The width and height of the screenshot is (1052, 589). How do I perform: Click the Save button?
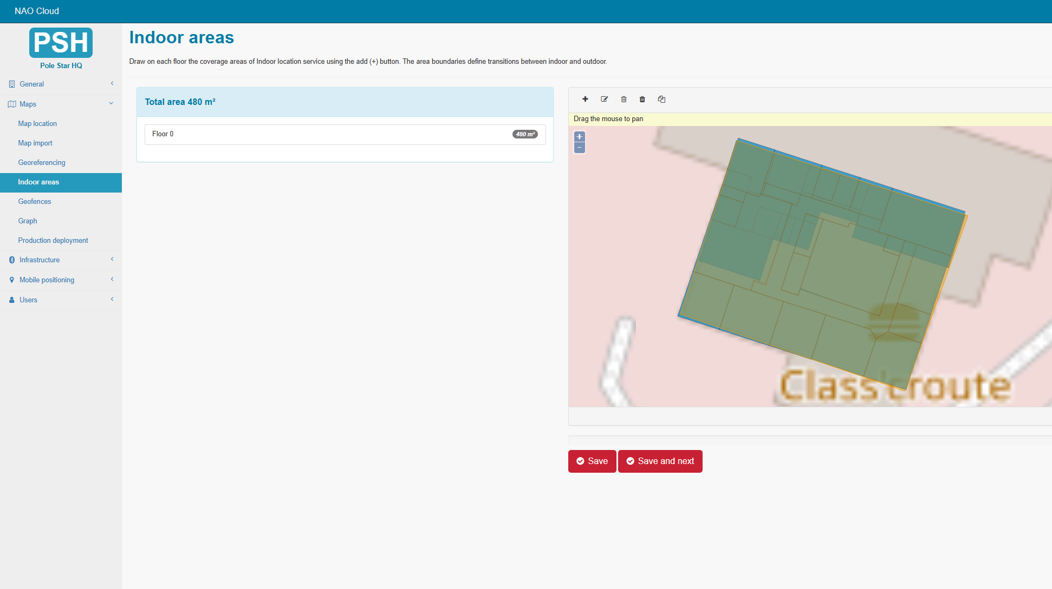[592, 461]
